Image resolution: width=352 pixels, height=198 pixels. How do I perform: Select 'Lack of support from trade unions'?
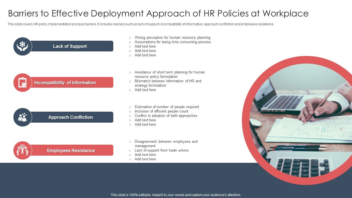162,150
